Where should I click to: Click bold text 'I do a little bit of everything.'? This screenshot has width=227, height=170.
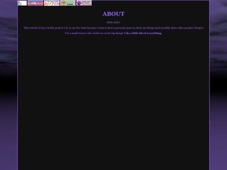143,33
